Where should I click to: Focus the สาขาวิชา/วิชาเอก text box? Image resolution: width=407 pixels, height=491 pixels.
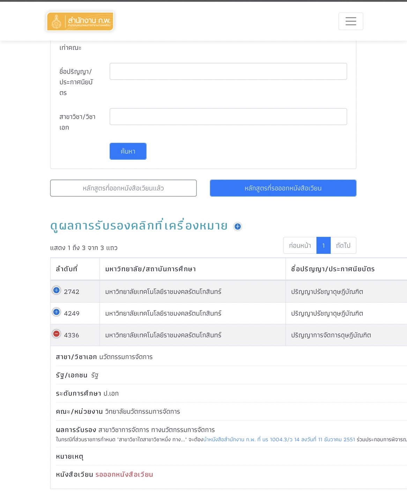pyautogui.click(x=228, y=117)
